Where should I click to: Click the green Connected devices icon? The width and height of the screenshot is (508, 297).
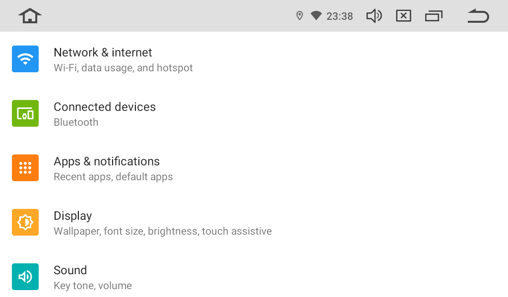click(25, 113)
